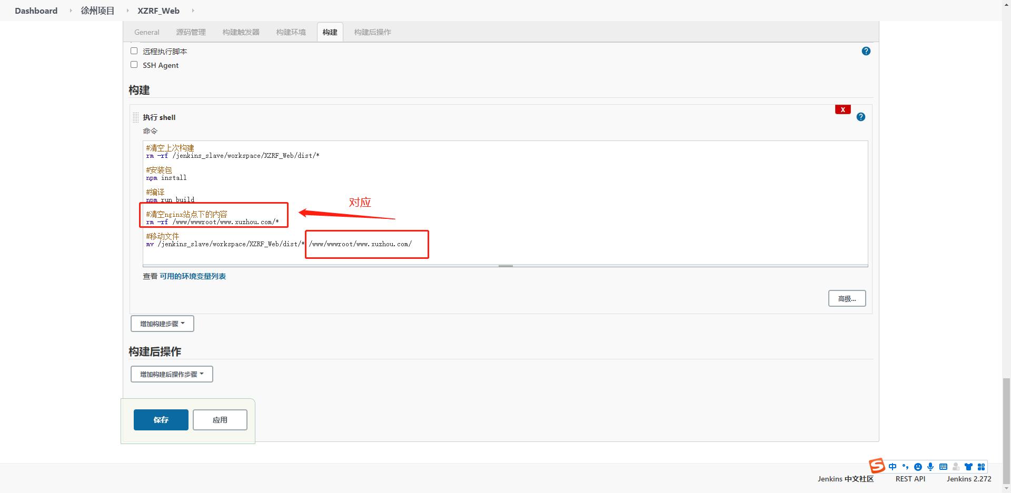
Task: Click the page vertical scrollbar thumb
Action: pyautogui.click(x=1006, y=430)
